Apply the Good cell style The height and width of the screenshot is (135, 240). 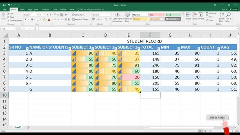(x=173, y=15)
